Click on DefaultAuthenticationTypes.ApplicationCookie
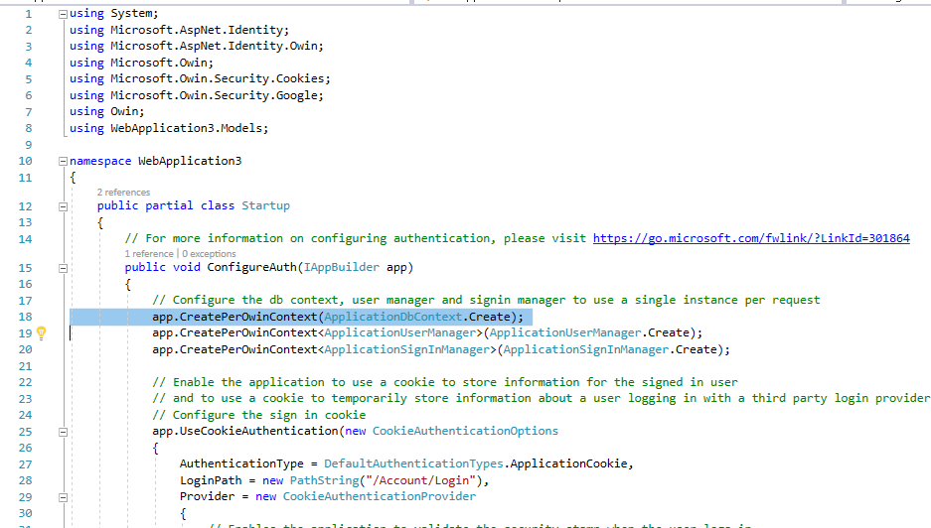Viewport: 931px width, 528px height. coord(478,463)
